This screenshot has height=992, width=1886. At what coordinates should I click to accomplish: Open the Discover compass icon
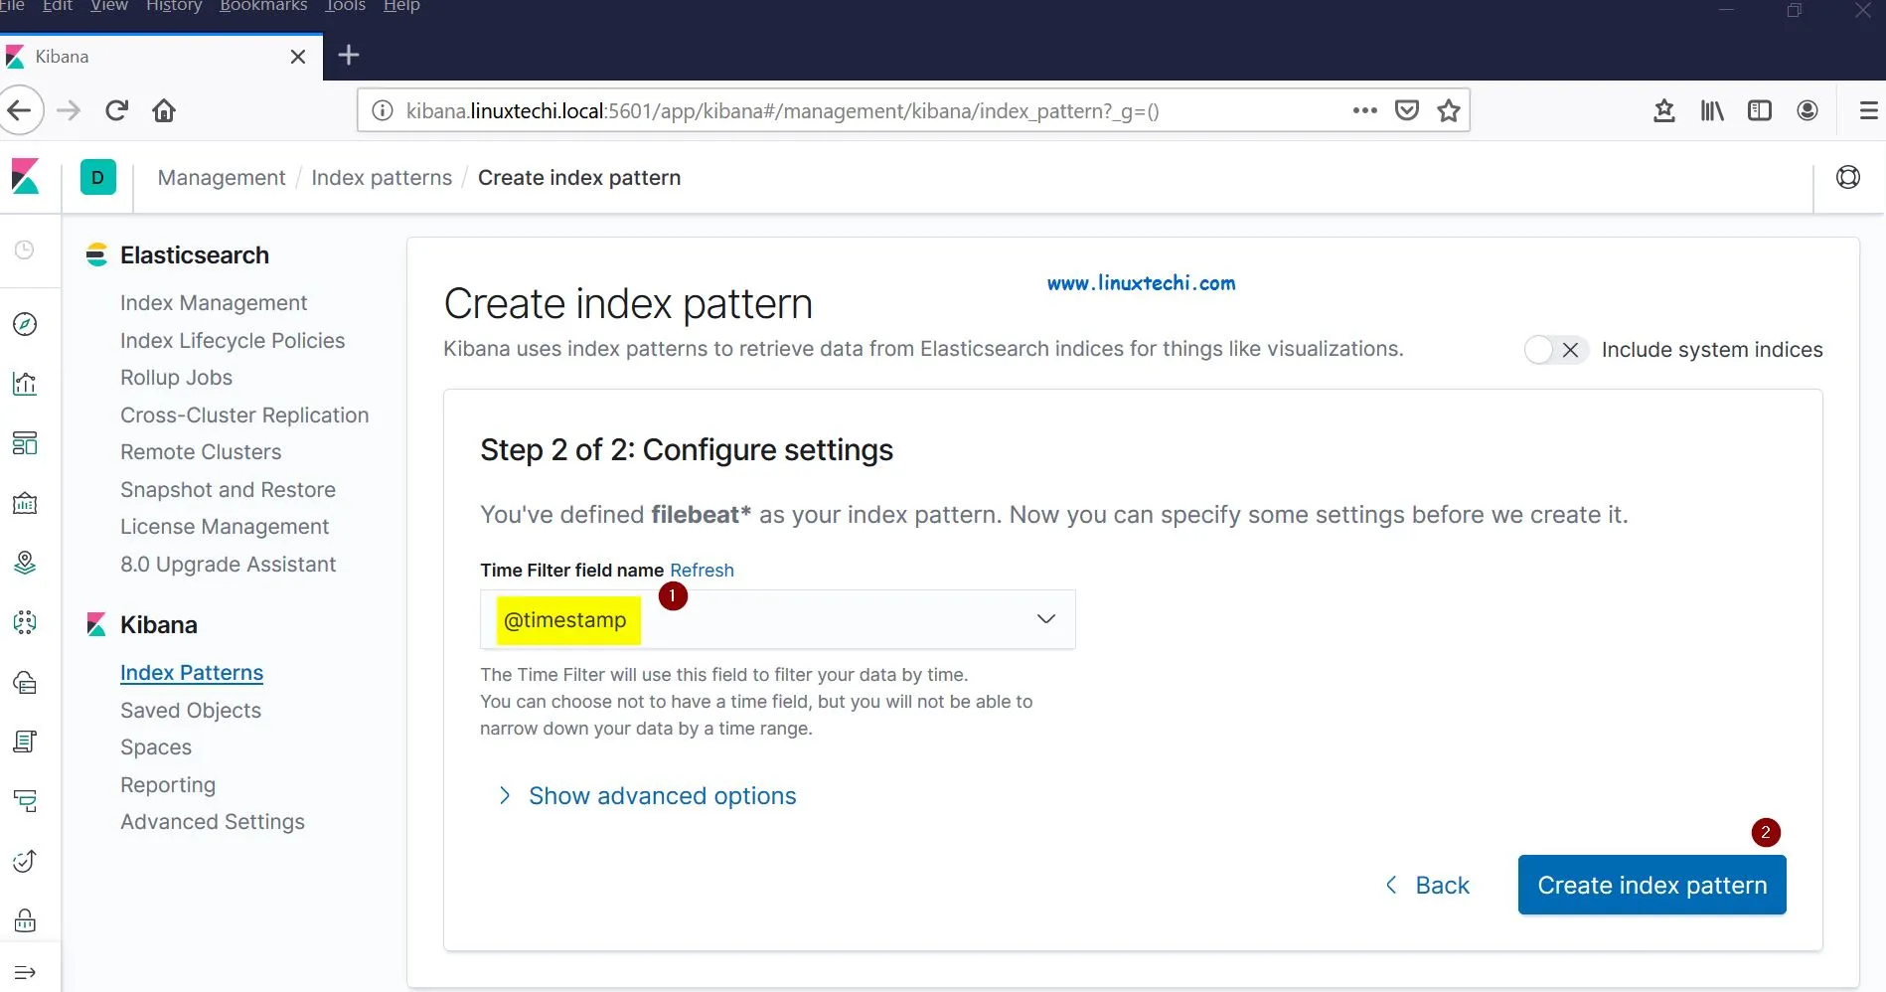[x=25, y=324]
